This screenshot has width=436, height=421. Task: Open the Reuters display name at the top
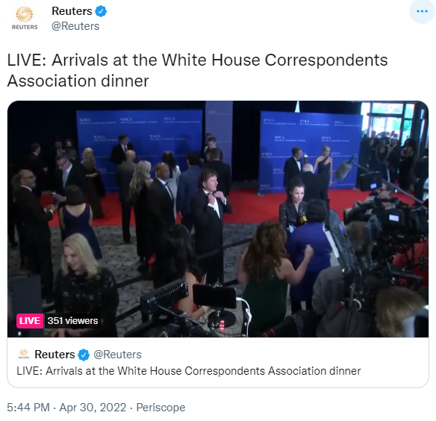click(72, 11)
